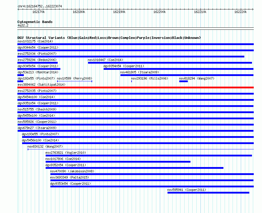Click the dgv192e55 (Pinto2007) label

[x=36, y=78]
